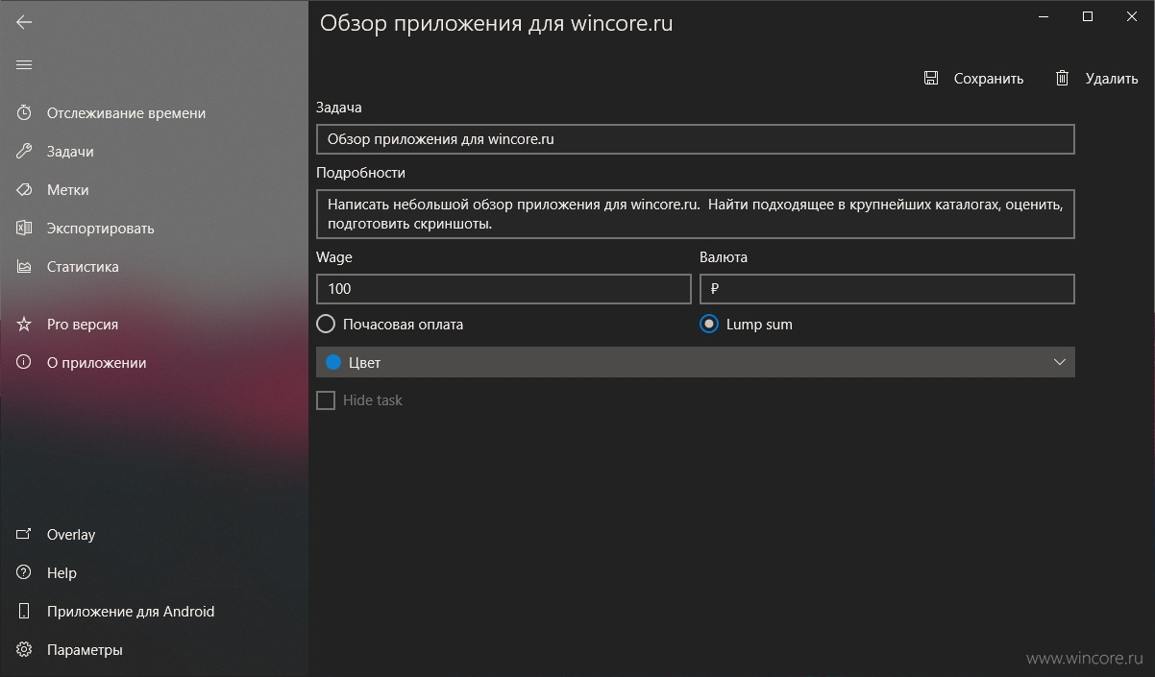Click the trash can delete icon
Viewport: 1155px width, 677px height.
click(x=1062, y=78)
